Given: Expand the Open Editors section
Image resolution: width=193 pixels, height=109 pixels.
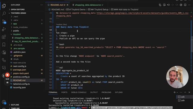Looking at the screenshot, I should 17,9.
